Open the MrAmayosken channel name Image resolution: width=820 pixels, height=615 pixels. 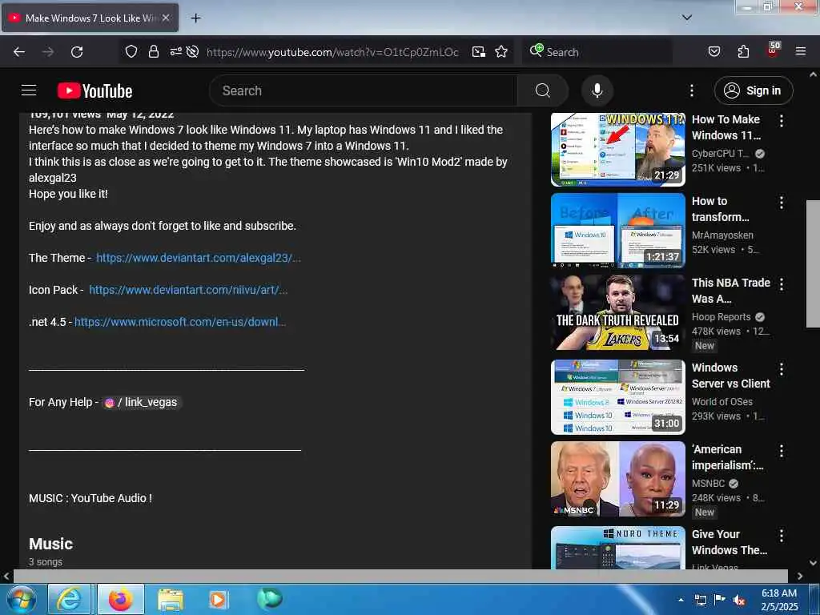pyautogui.click(x=722, y=235)
